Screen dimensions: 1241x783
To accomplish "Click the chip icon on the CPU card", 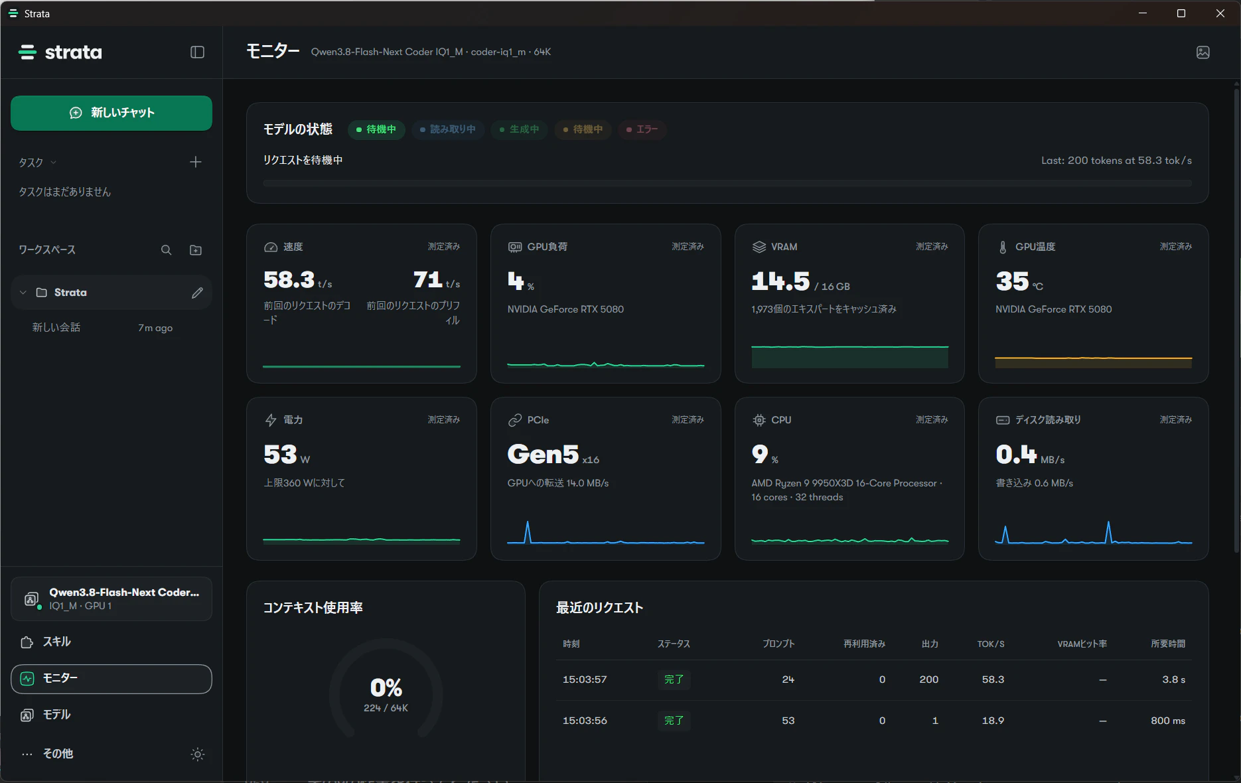I will pos(759,420).
